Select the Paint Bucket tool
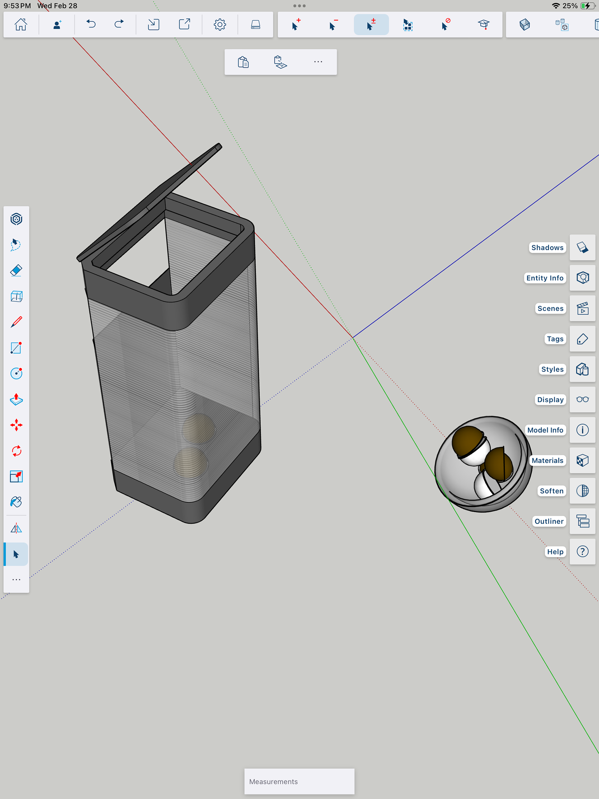The height and width of the screenshot is (799, 599). coord(16,502)
